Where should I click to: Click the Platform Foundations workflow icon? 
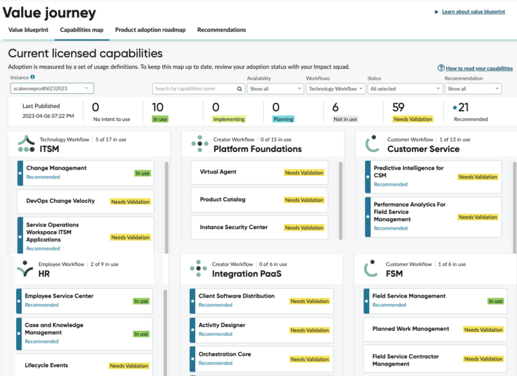(x=200, y=144)
